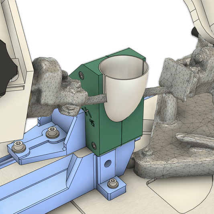Select the bolt nearest the blue bracket's left tip
The height and width of the screenshot is (214, 214).
[19, 147]
